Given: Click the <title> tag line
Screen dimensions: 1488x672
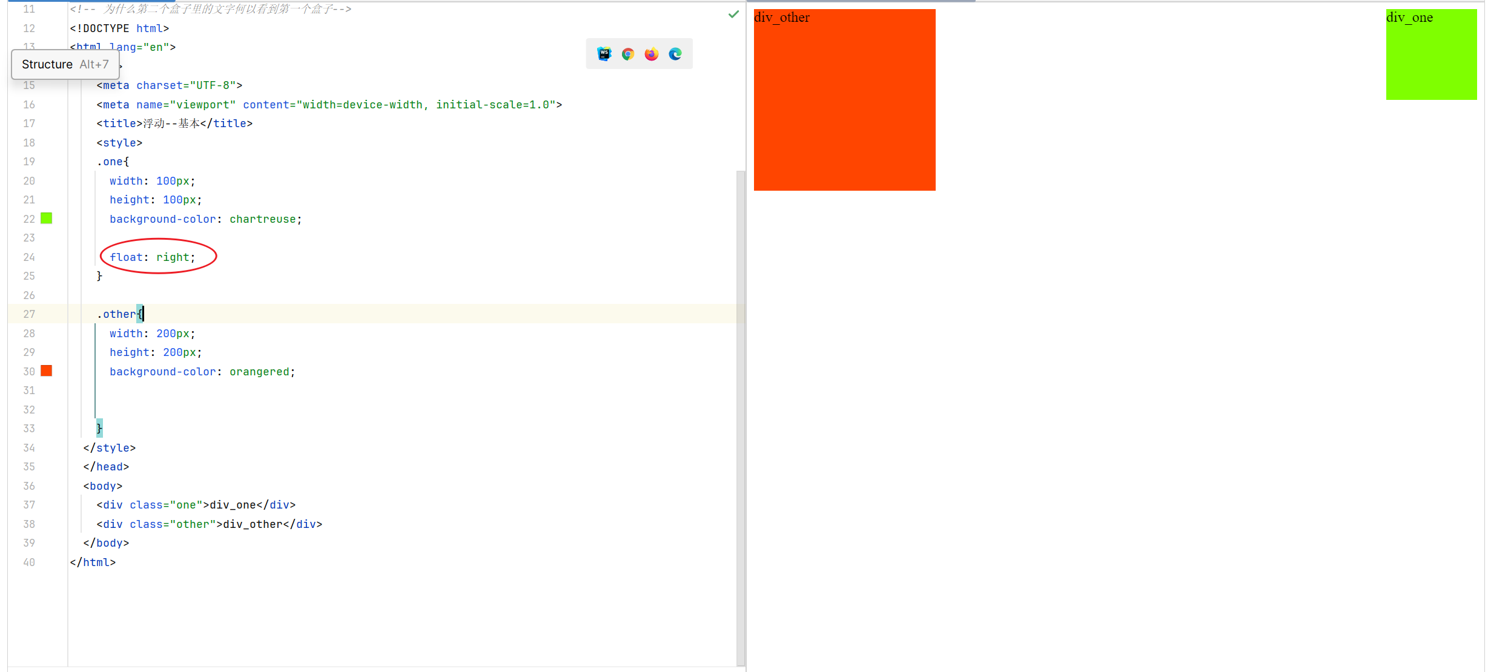Looking at the screenshot, I should (x=174, y=124).
